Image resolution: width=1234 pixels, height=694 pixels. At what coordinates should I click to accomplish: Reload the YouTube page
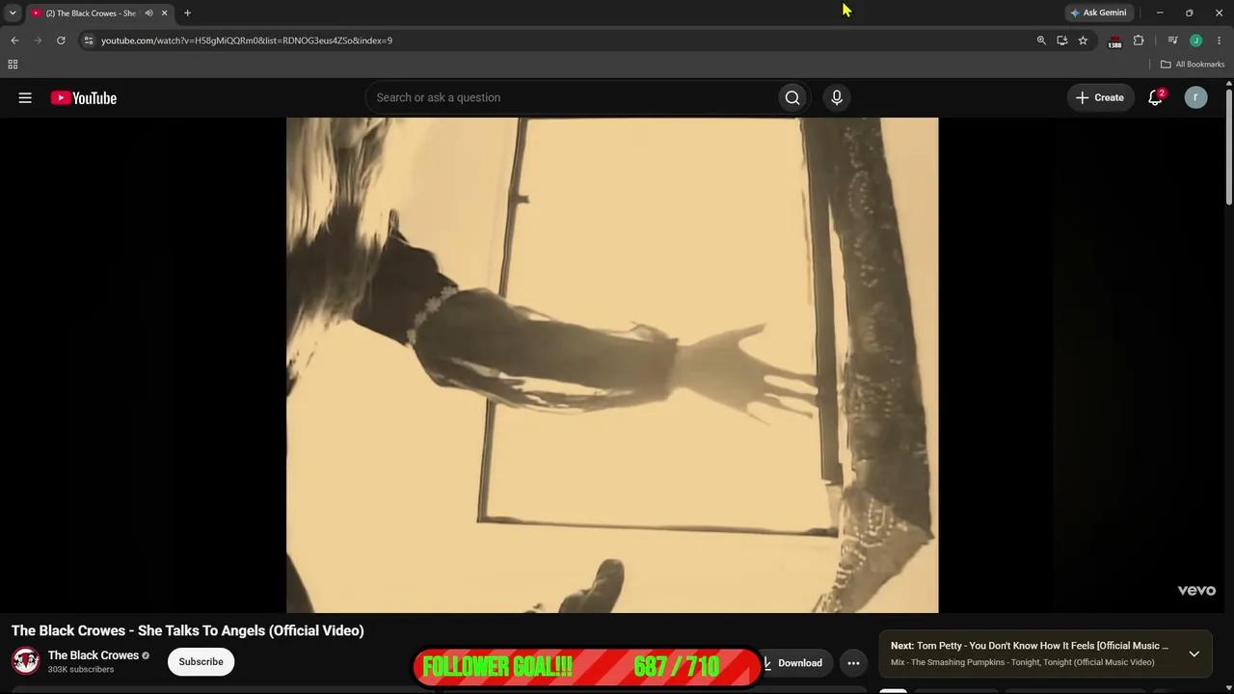tap(61, 40)
